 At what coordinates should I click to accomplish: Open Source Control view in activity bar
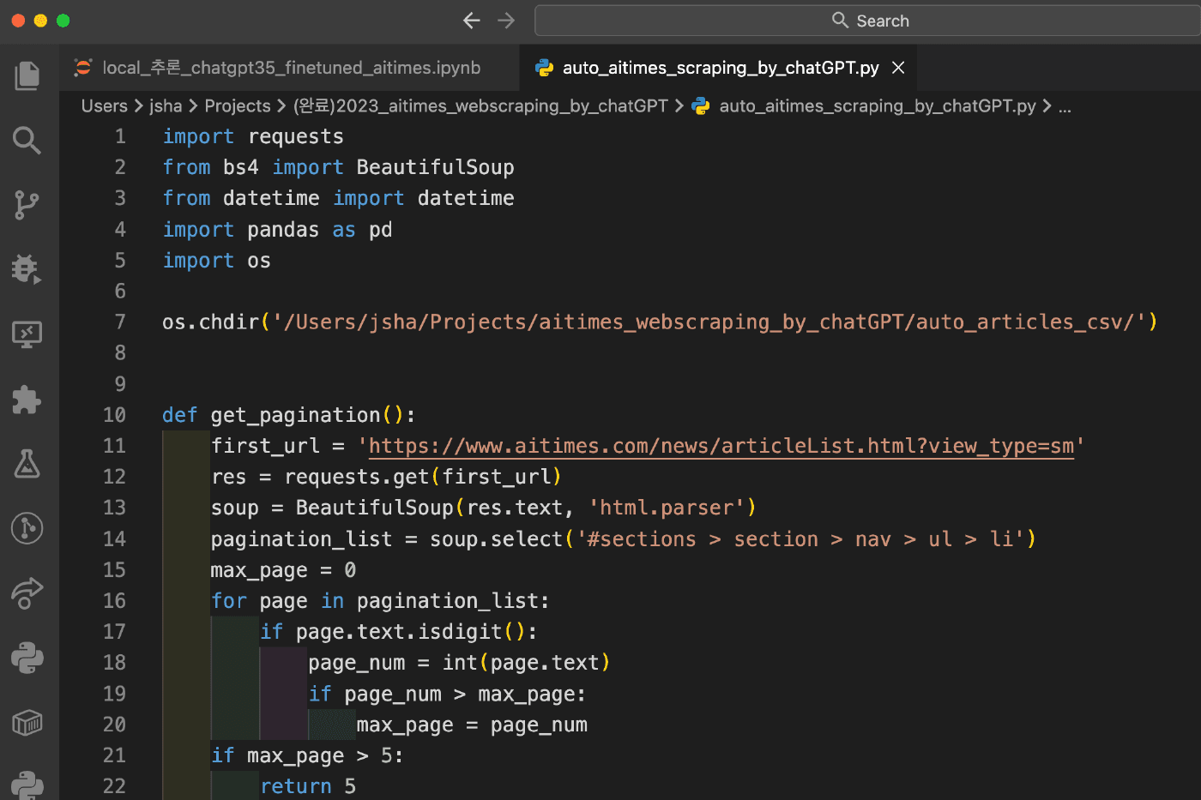tap(27, 205)
